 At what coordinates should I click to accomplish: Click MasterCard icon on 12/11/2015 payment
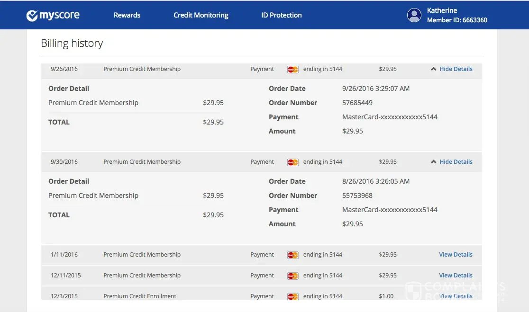pyautogui.click(x=292, y=276)
